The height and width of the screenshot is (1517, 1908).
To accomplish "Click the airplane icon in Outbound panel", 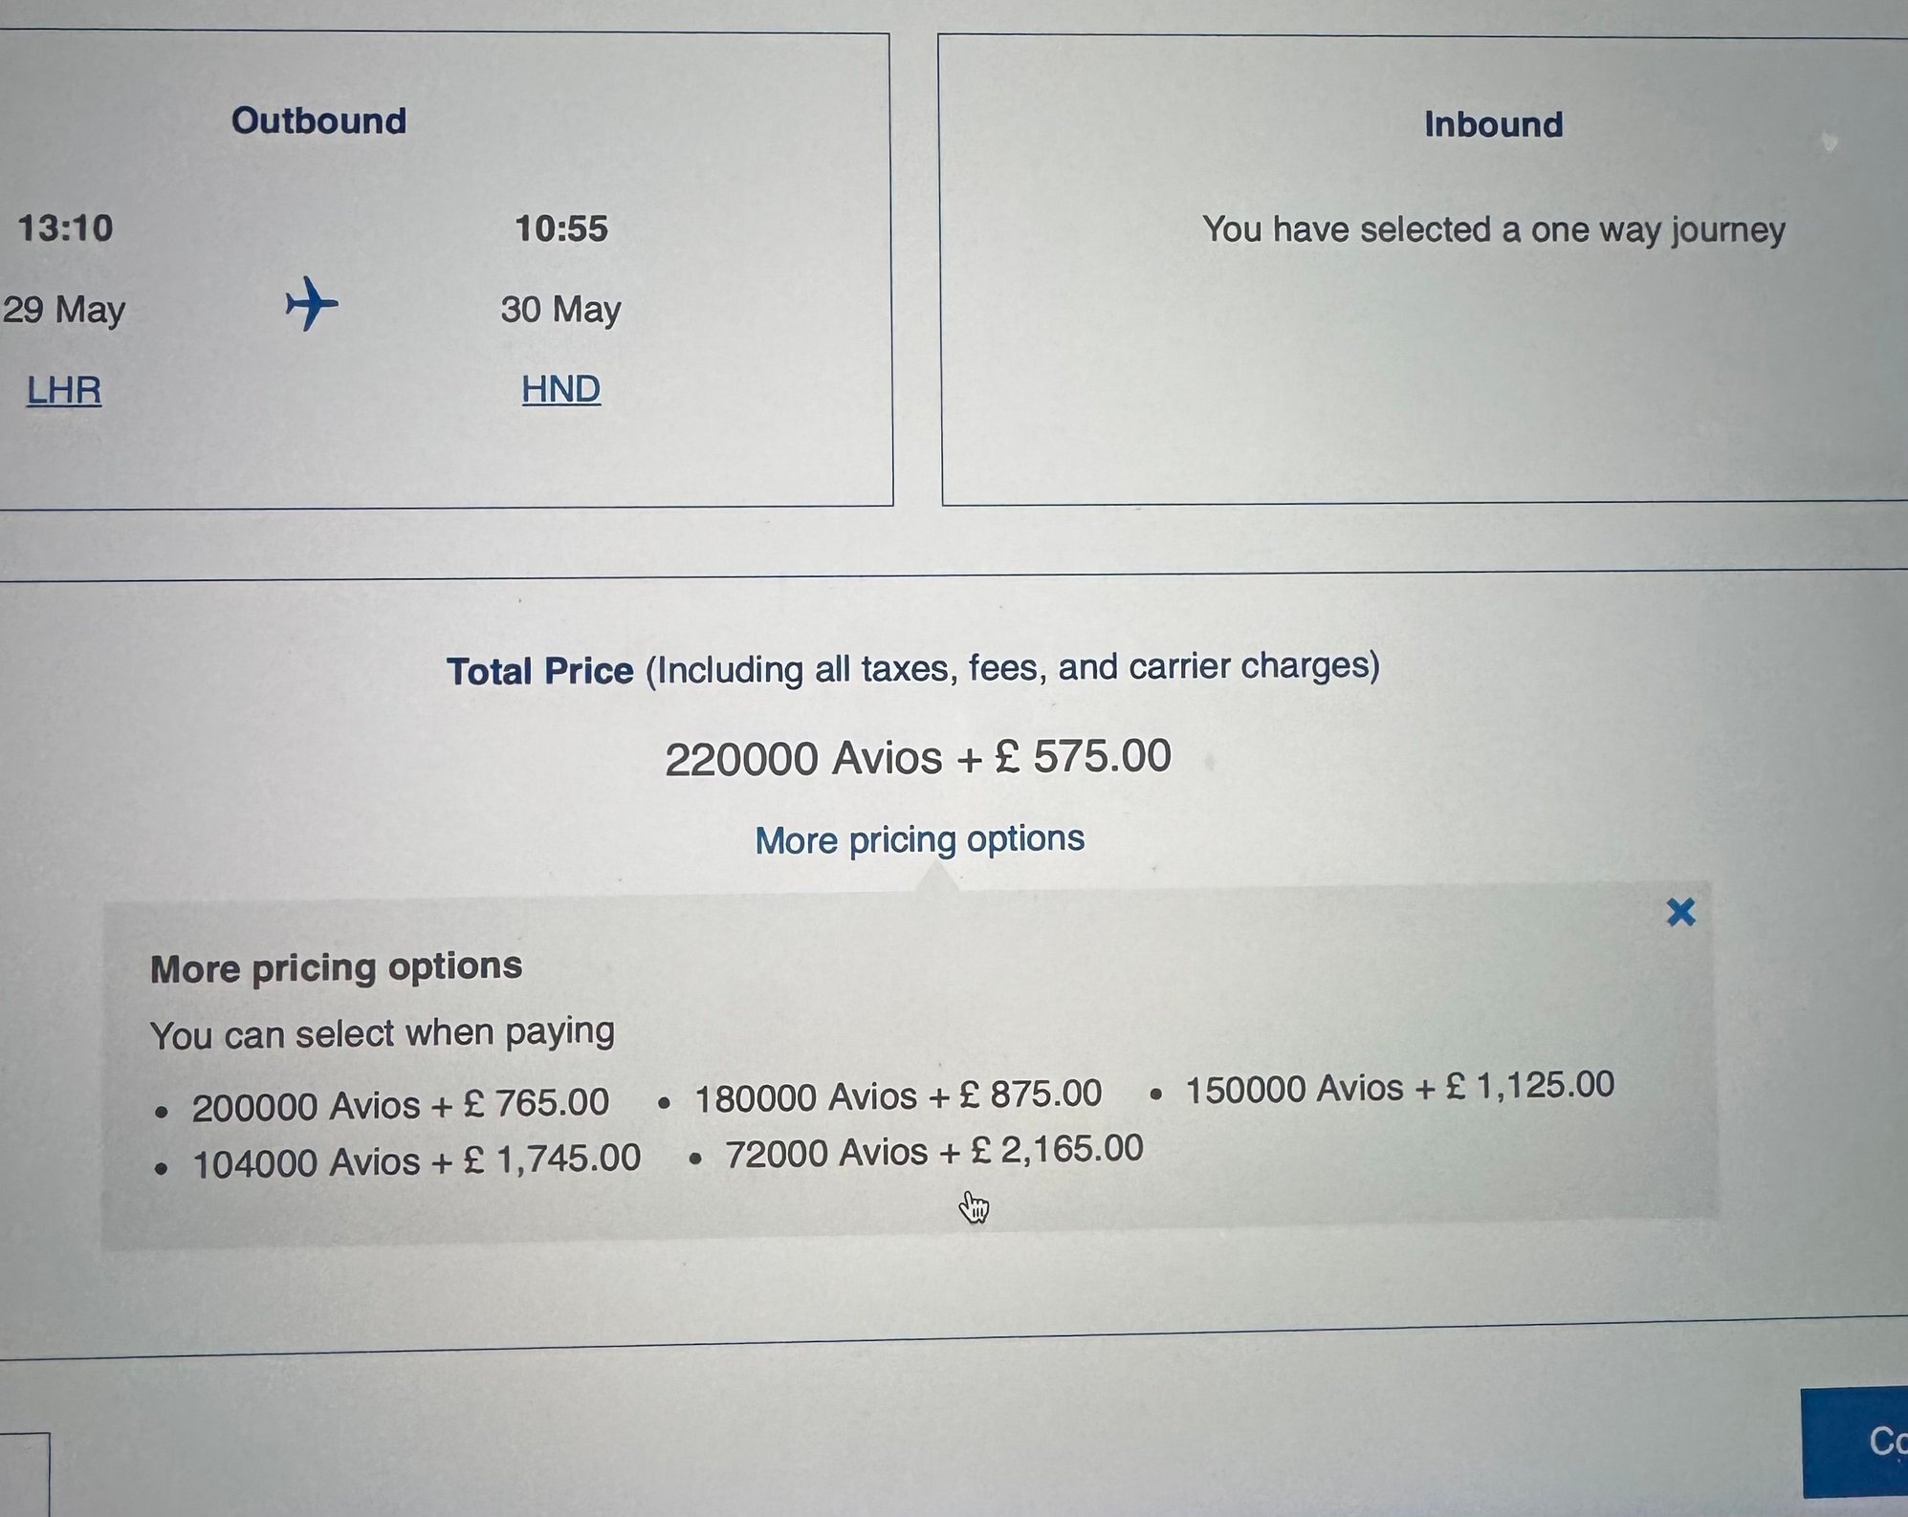I will (312, 305).
